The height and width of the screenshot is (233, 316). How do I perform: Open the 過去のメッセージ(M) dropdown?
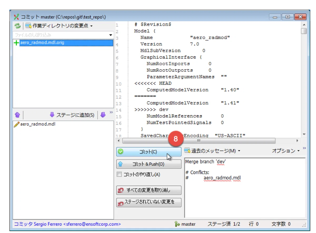pyautogui.click(x=213, y=151)
